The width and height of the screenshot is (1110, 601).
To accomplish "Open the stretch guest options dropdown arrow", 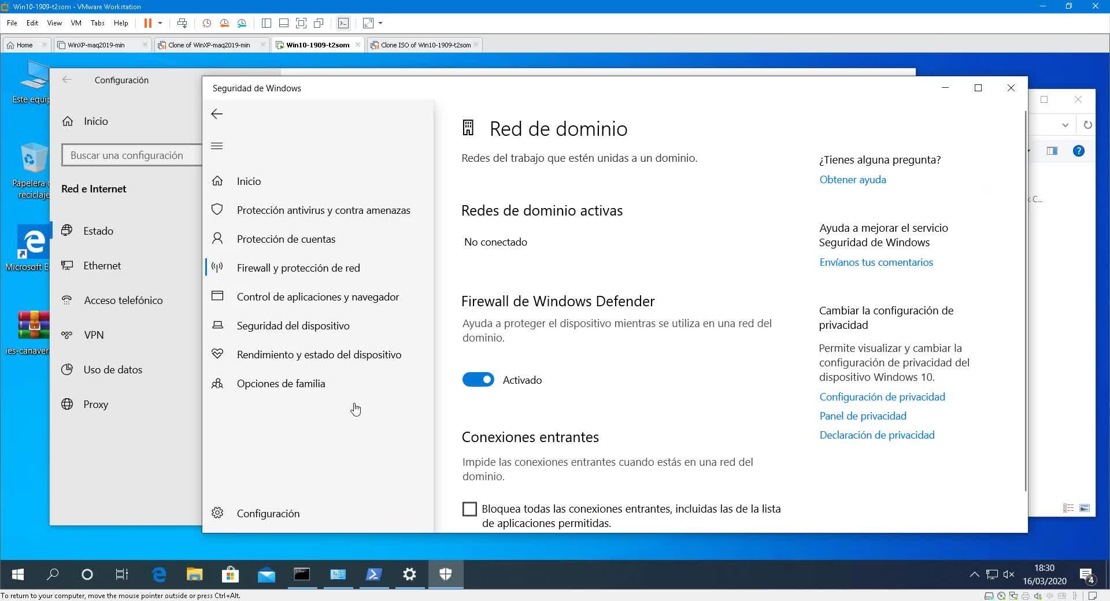I will [x=380, y=23].
